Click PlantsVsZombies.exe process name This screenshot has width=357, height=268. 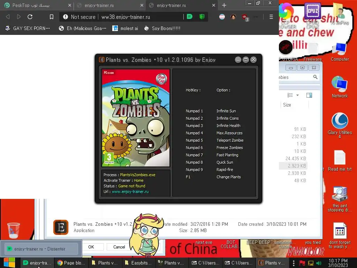point(137,175)
